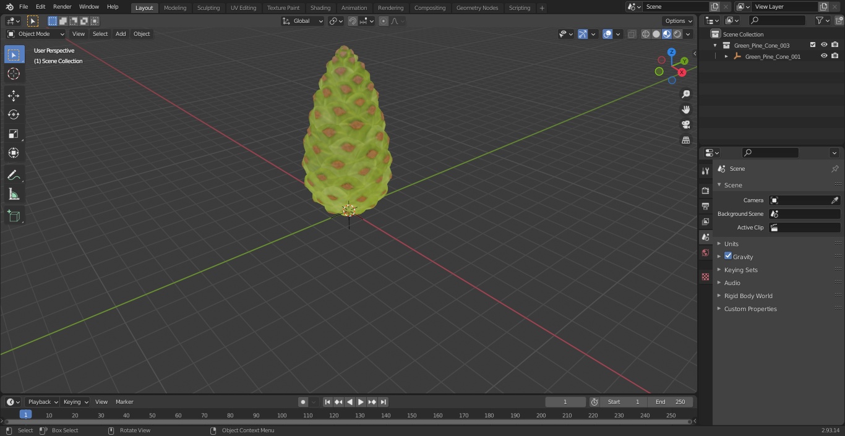Open the Render properties tab
This screenshot has height=436, width=845.
tap(705, 190)
